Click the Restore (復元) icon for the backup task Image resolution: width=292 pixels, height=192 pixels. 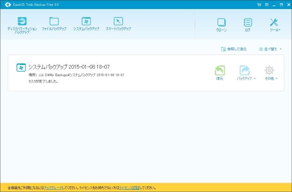(220, 73)
